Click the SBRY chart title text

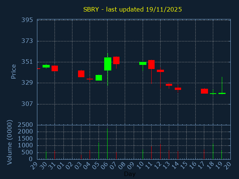click(x=133, y=9)
